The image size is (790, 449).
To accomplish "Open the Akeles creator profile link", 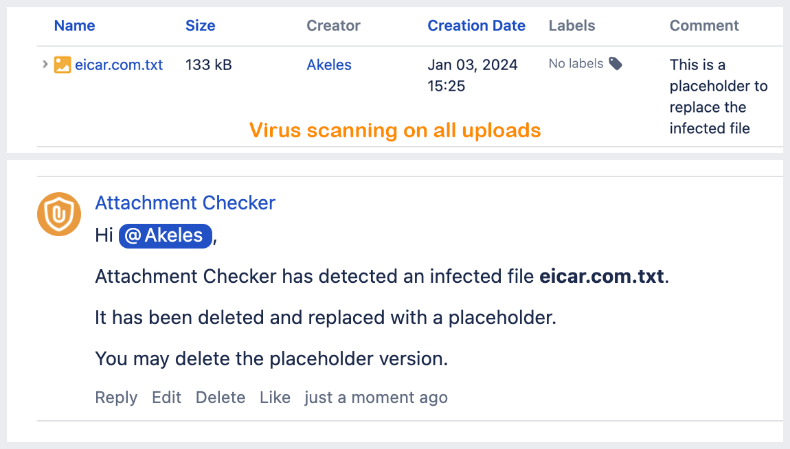I will click(x=329, y=65).
